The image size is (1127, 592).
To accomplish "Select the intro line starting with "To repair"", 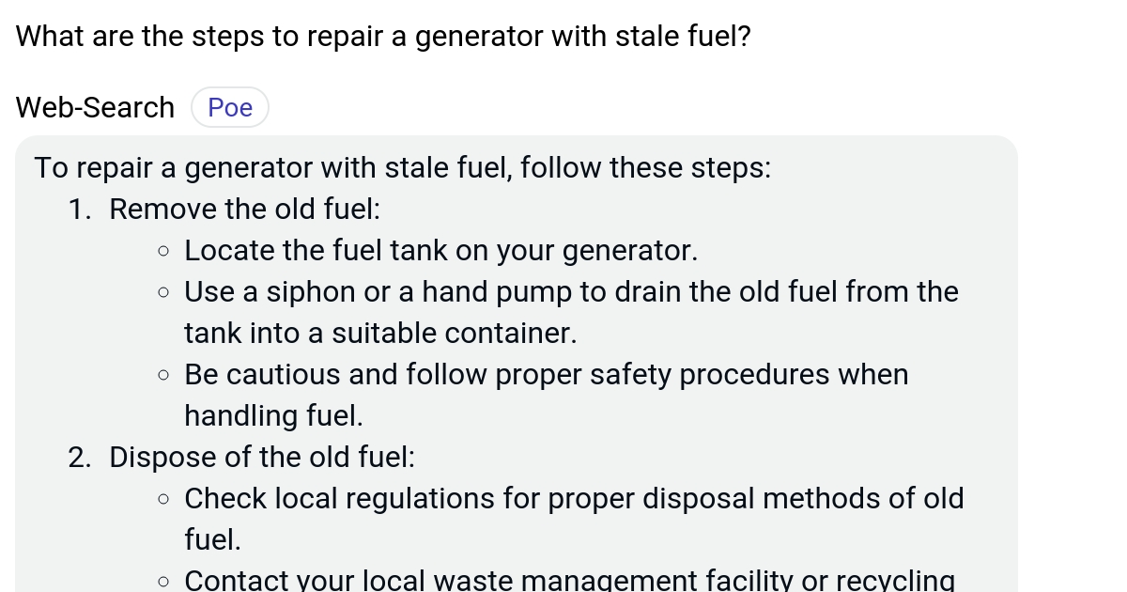I will [402, 167].
